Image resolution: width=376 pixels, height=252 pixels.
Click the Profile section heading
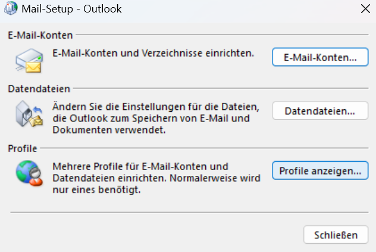coord(23,149)
